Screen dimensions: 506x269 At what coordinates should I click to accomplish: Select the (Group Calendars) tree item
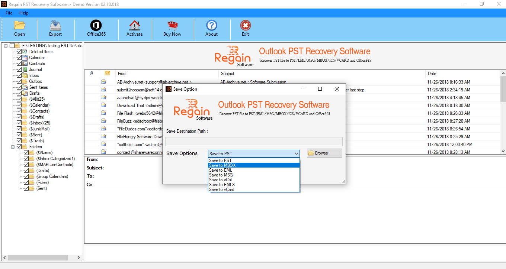coord(52,176)
